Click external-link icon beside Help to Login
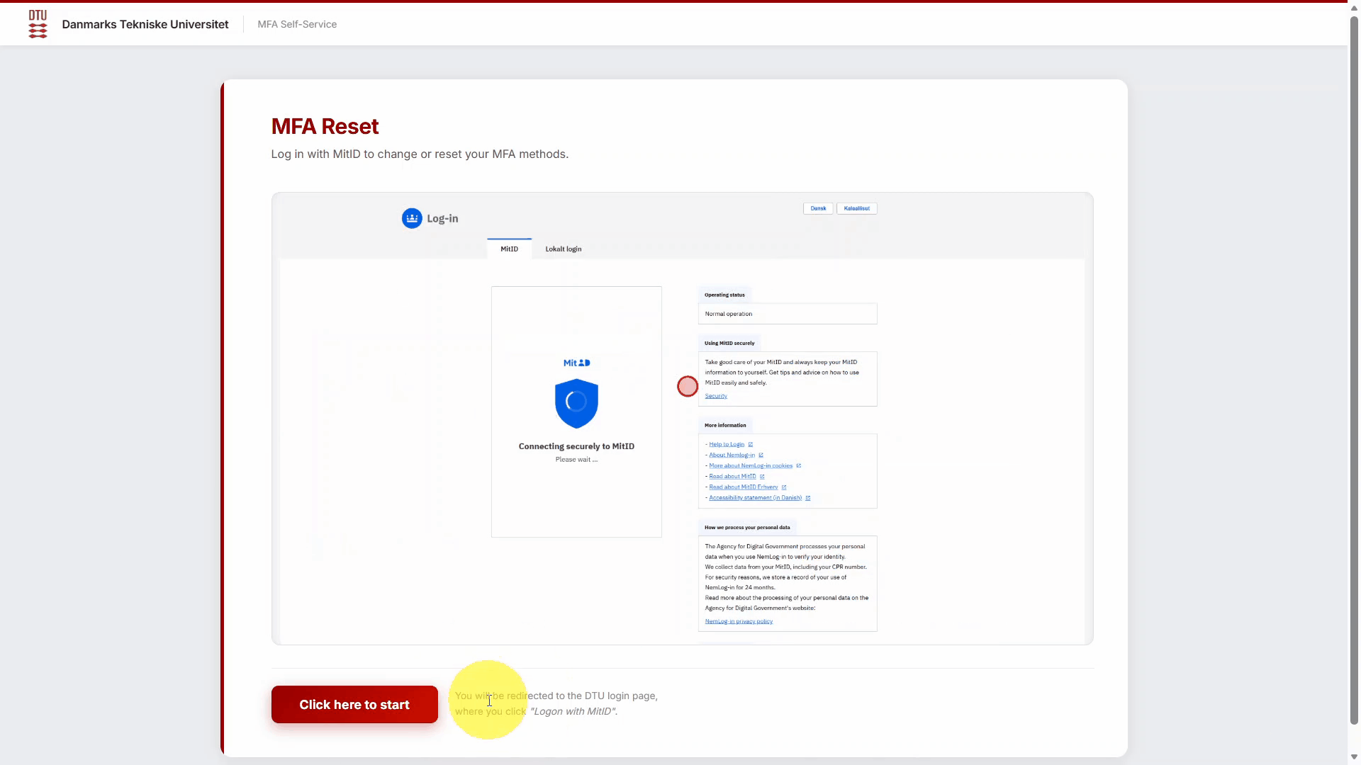Viewport: 1361px width, 765px height. [x=751, y=444]
